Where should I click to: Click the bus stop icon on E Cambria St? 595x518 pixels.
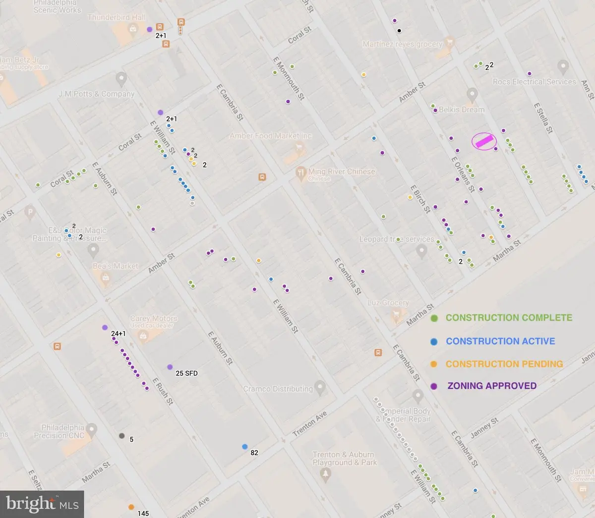click(x=378, y=352)
